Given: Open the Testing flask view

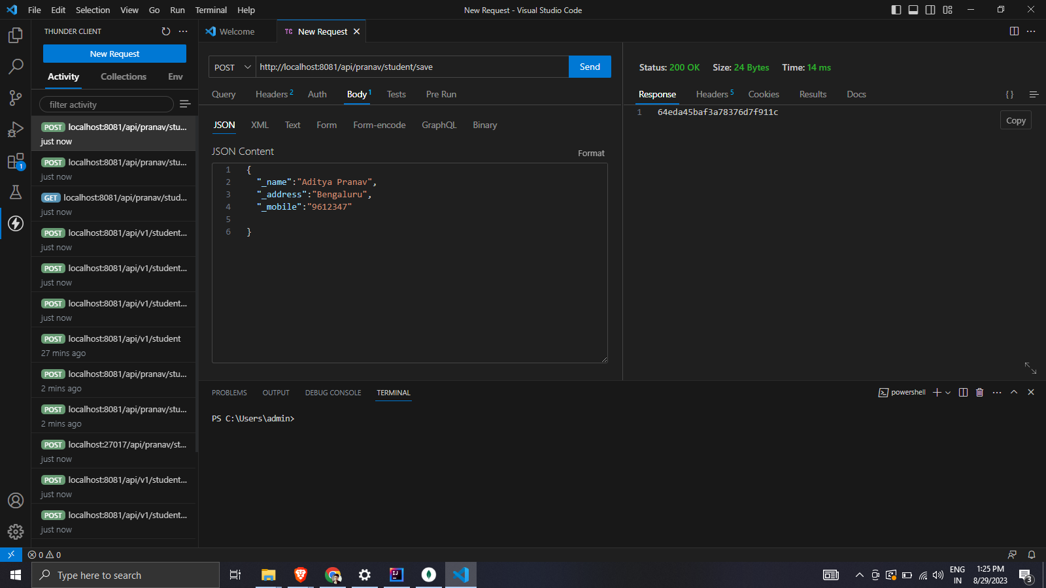Looking at the screenshot, I should [x=14, y=192].
